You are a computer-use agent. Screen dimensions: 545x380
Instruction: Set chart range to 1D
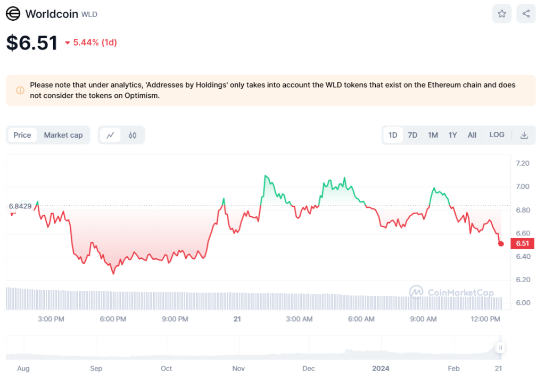point(393,135)
